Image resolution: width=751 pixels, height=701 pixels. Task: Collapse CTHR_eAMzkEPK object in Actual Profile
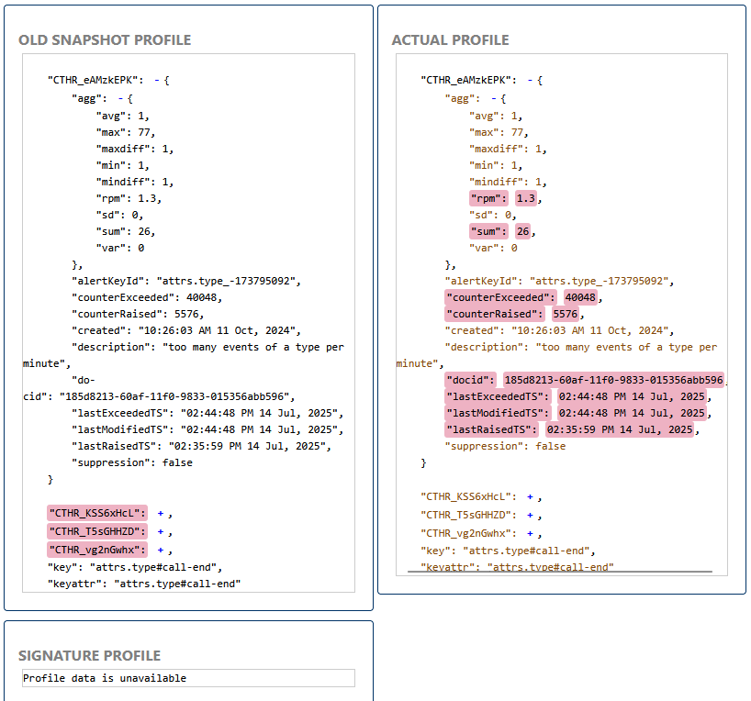coord(530,81)
